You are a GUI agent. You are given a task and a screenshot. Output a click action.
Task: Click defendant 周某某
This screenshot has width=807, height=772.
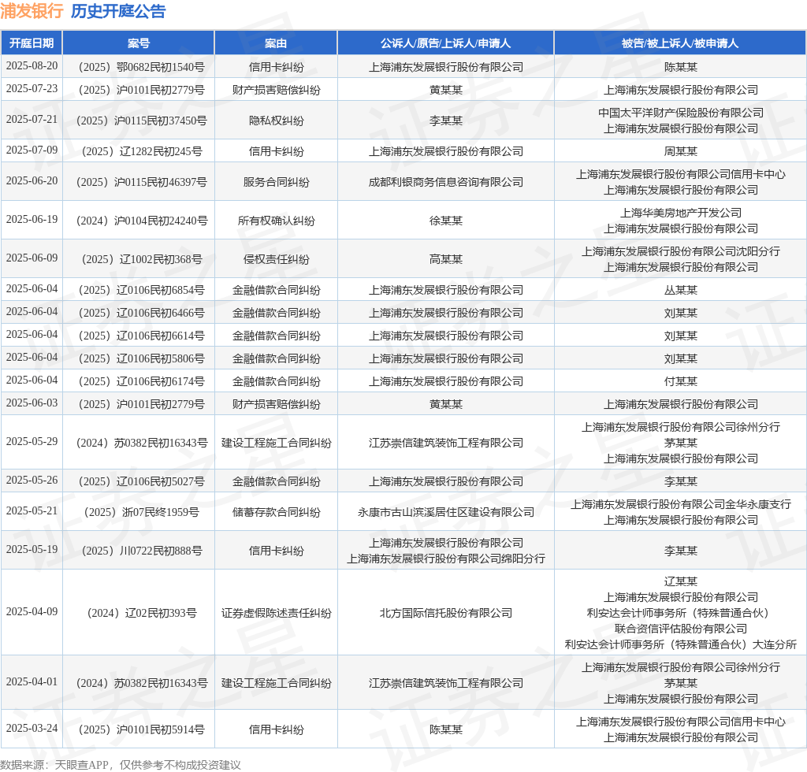point(680,151)
